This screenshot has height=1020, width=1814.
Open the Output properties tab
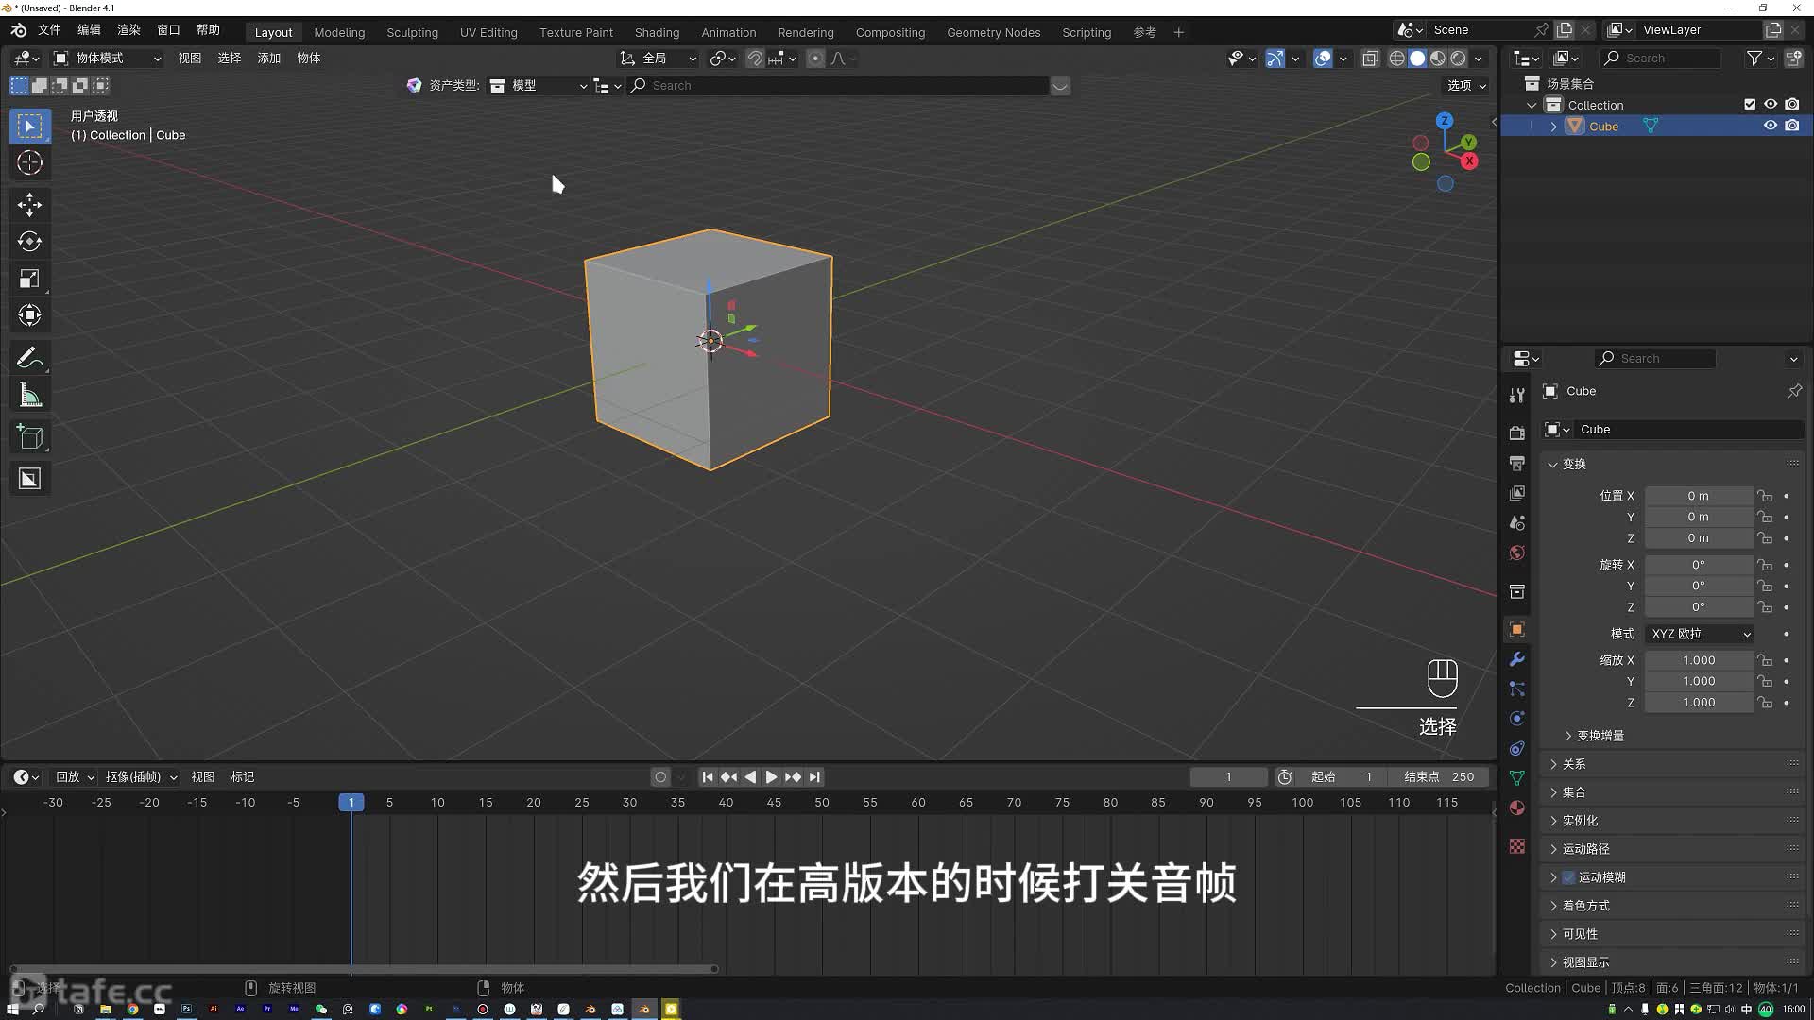tap(1517, 463)
